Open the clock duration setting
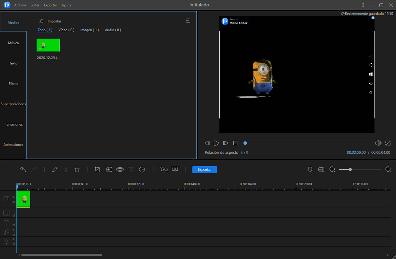Viewport: 396px width, 259px height. (x=142, y=170)
